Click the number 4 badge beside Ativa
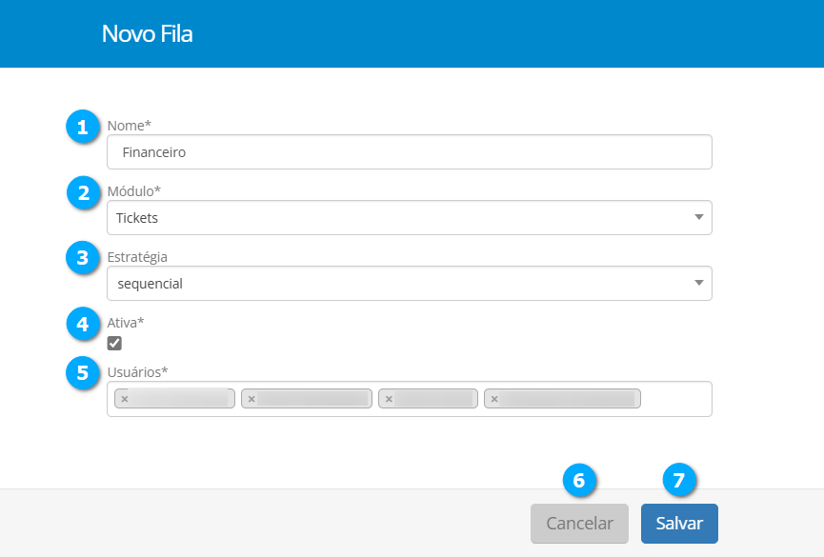824x557 pixels. pos(83,324)
